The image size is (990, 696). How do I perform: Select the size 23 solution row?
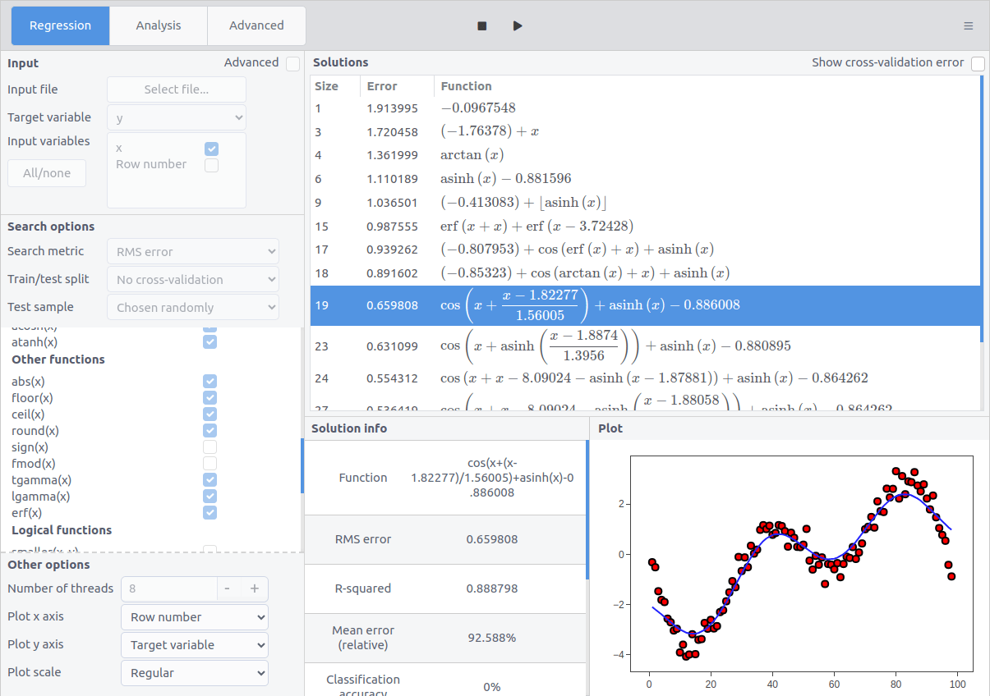(x=575, y=346)
